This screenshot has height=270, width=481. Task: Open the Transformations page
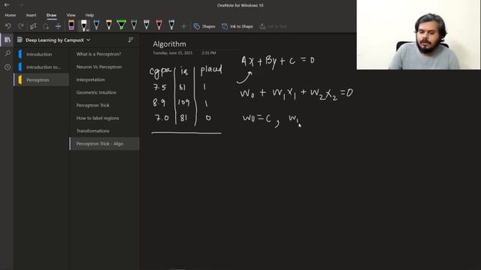click(x=104, y=130)
